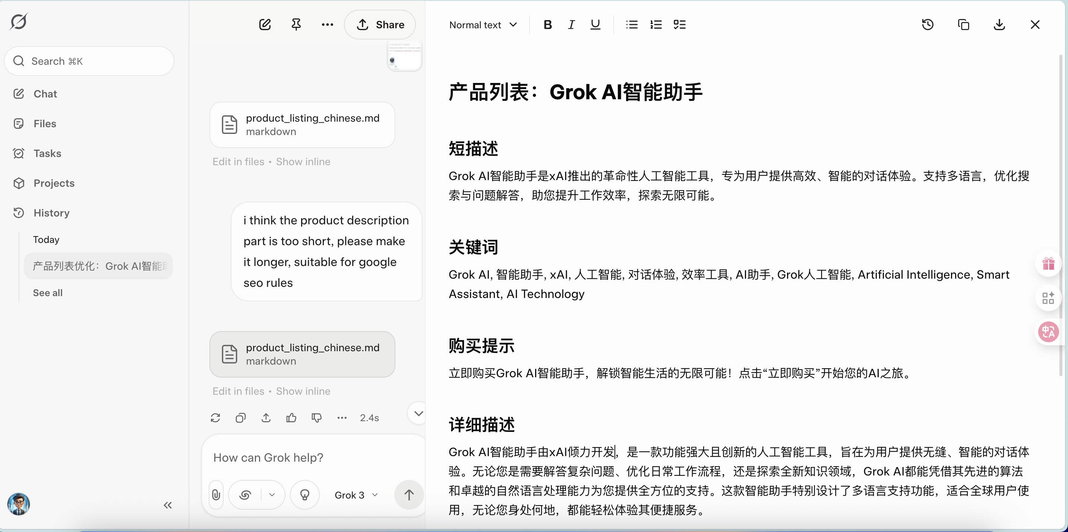Start a new chat with compose icon
This screenshot has width=1068, height=532.
pos(265,25)
